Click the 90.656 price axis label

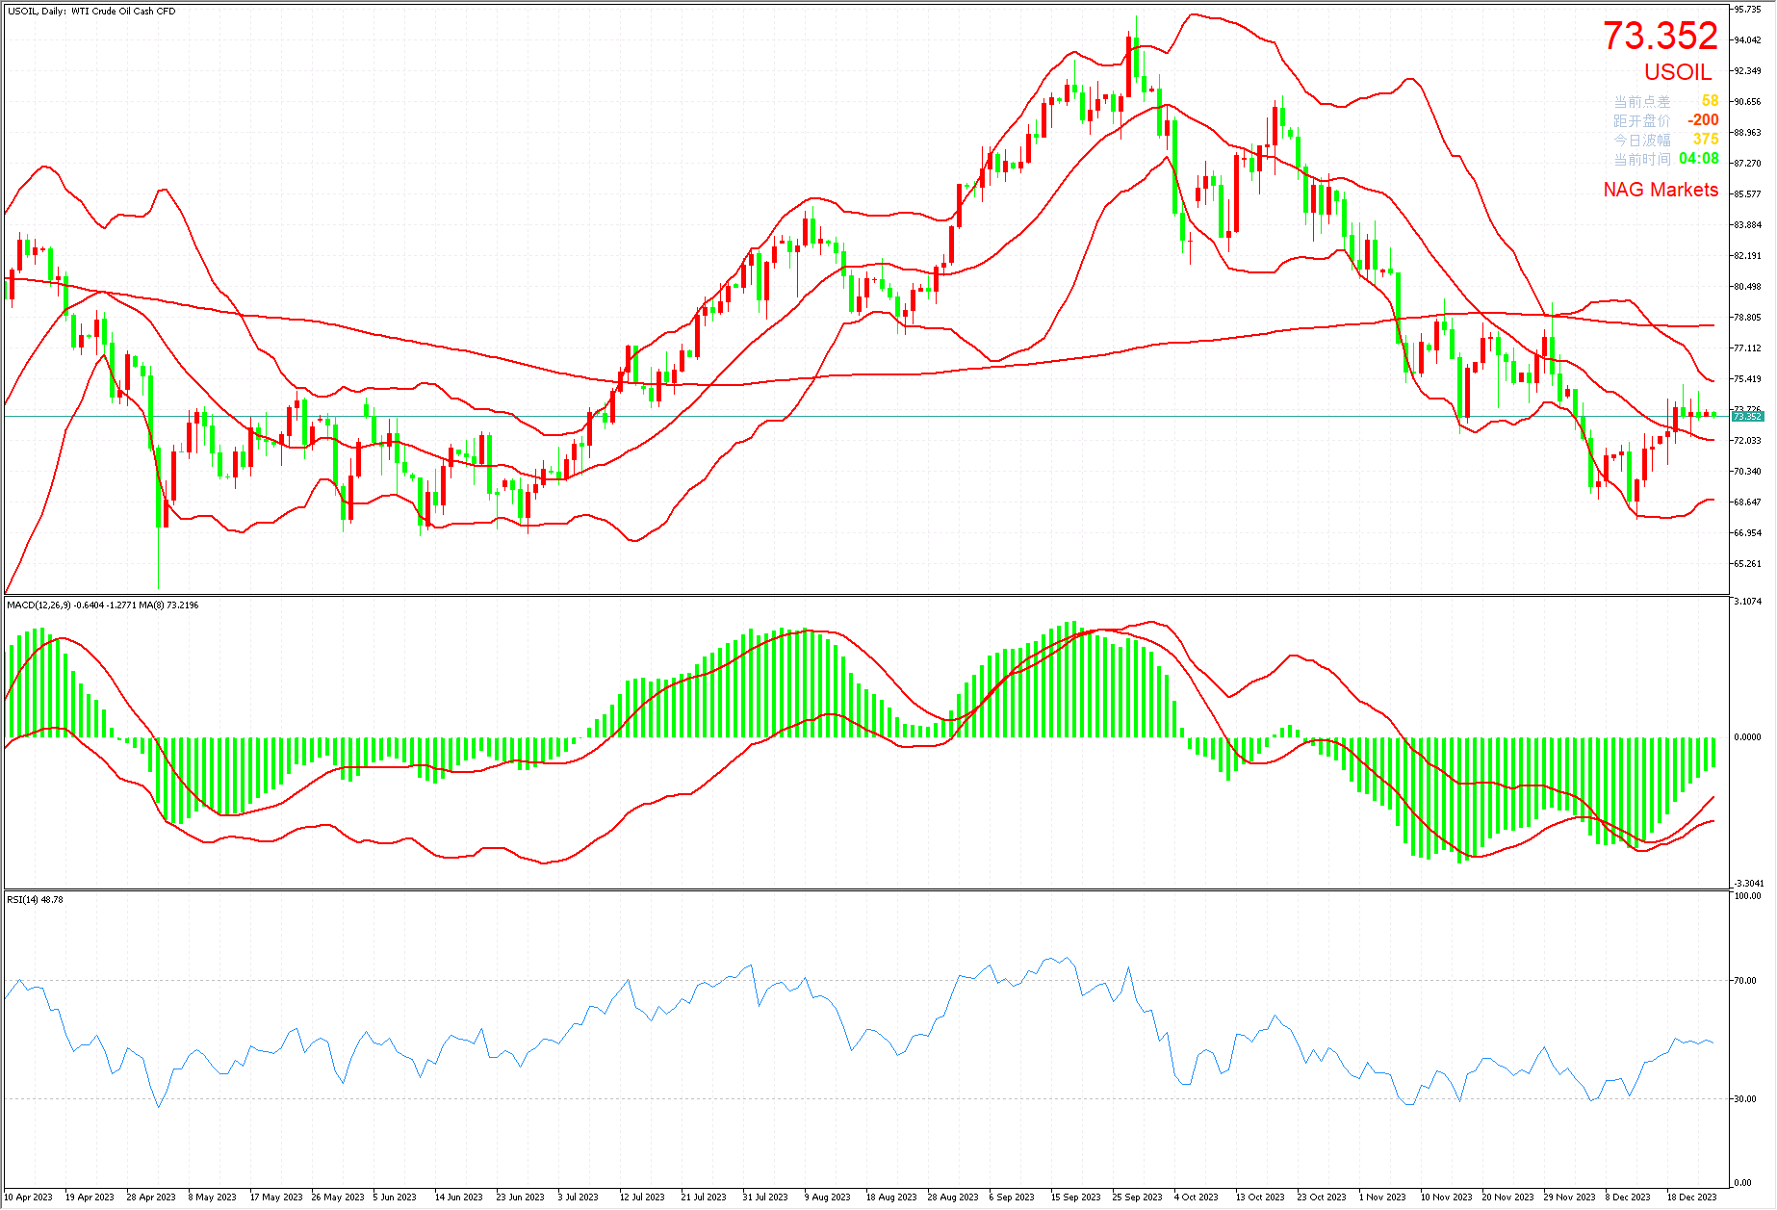coord(1747,102)
